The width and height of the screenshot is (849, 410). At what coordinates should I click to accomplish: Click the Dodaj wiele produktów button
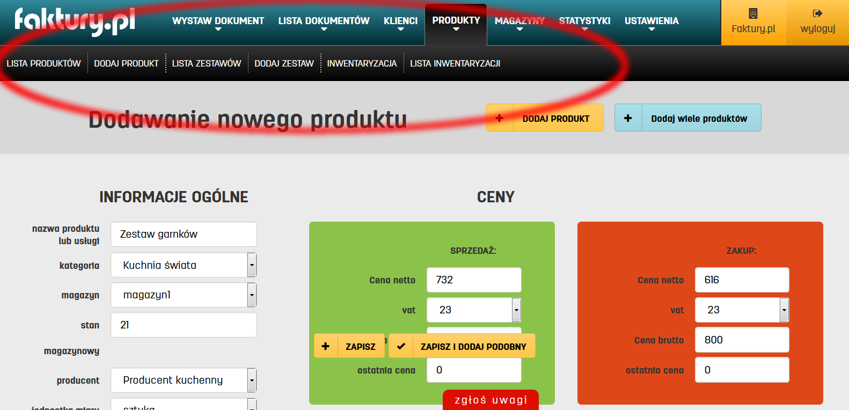[x=687, y=118]
